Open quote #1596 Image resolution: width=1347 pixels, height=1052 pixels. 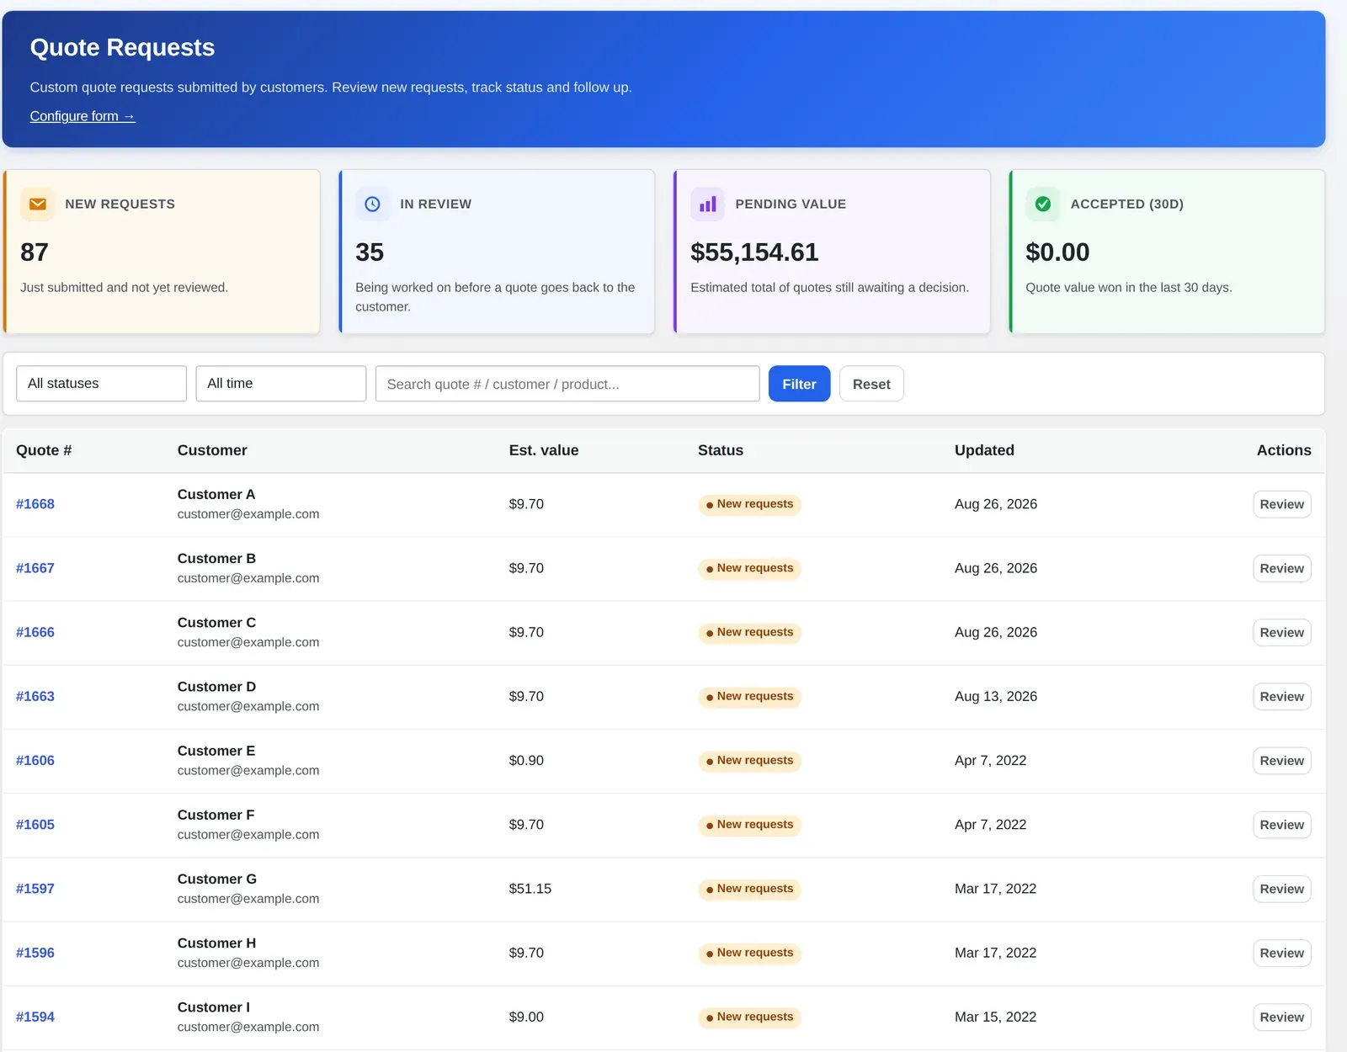[x=35, y=953]
